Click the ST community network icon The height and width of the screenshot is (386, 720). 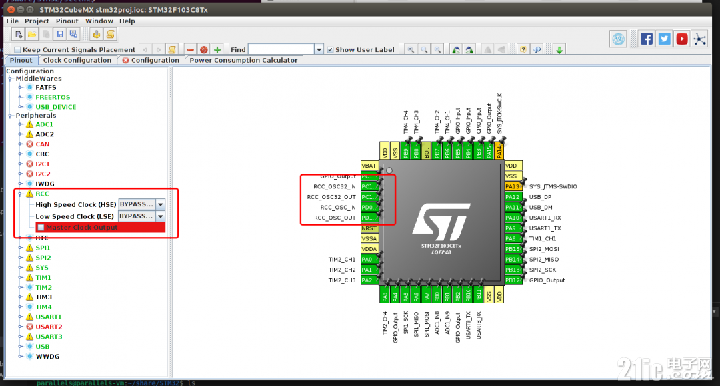pos(700,39)
